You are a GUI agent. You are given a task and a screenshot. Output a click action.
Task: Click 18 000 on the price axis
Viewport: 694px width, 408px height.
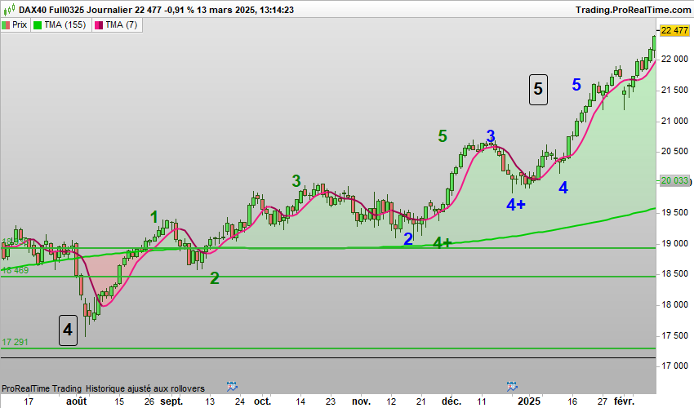point(674,304)
